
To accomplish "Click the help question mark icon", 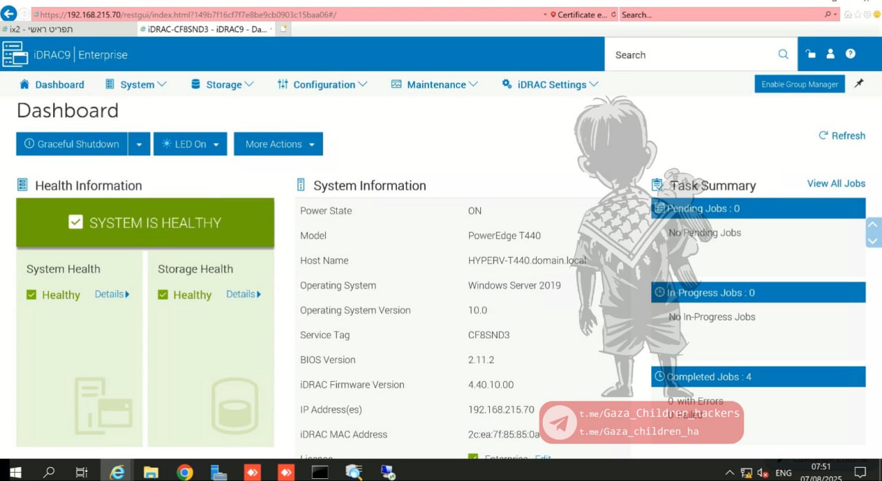I will 850,54.
